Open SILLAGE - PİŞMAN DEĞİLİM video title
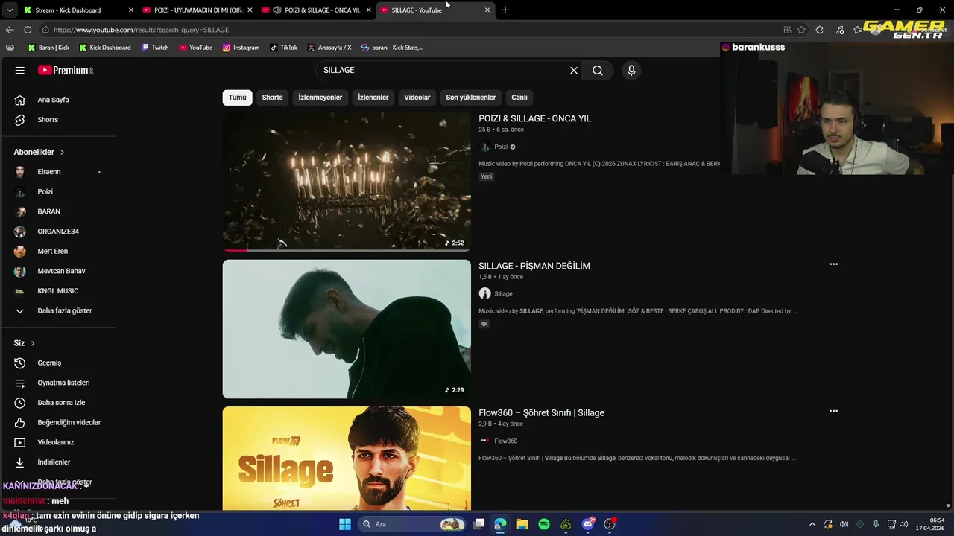 coord(534,266)
